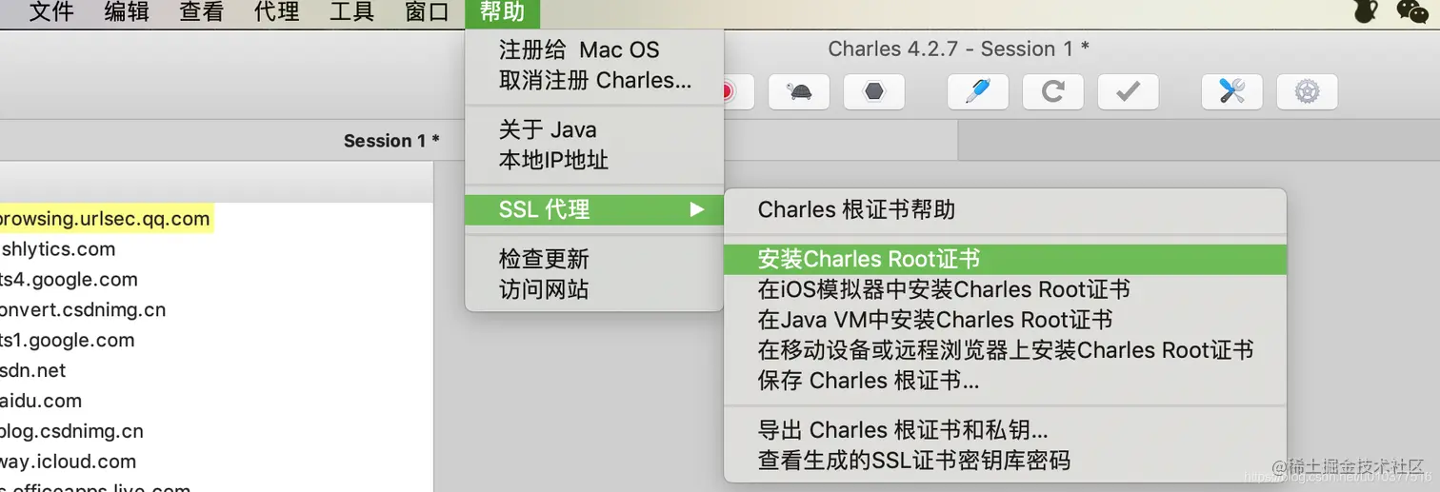Toggle throttling with the turtle icon

[x=798, y=92]
